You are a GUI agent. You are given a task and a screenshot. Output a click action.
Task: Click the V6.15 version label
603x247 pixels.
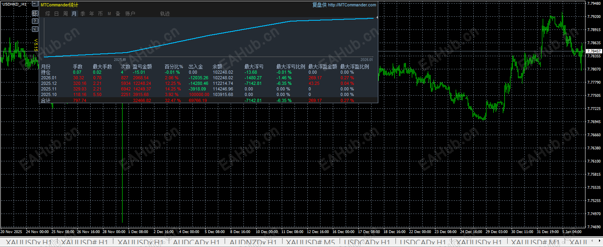36,45
